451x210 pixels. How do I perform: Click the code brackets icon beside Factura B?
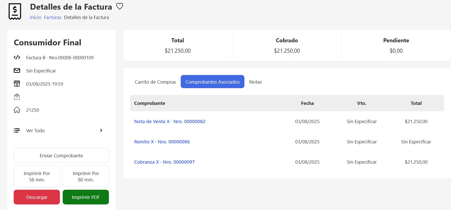pyautogui.click(x=17, y=58)
